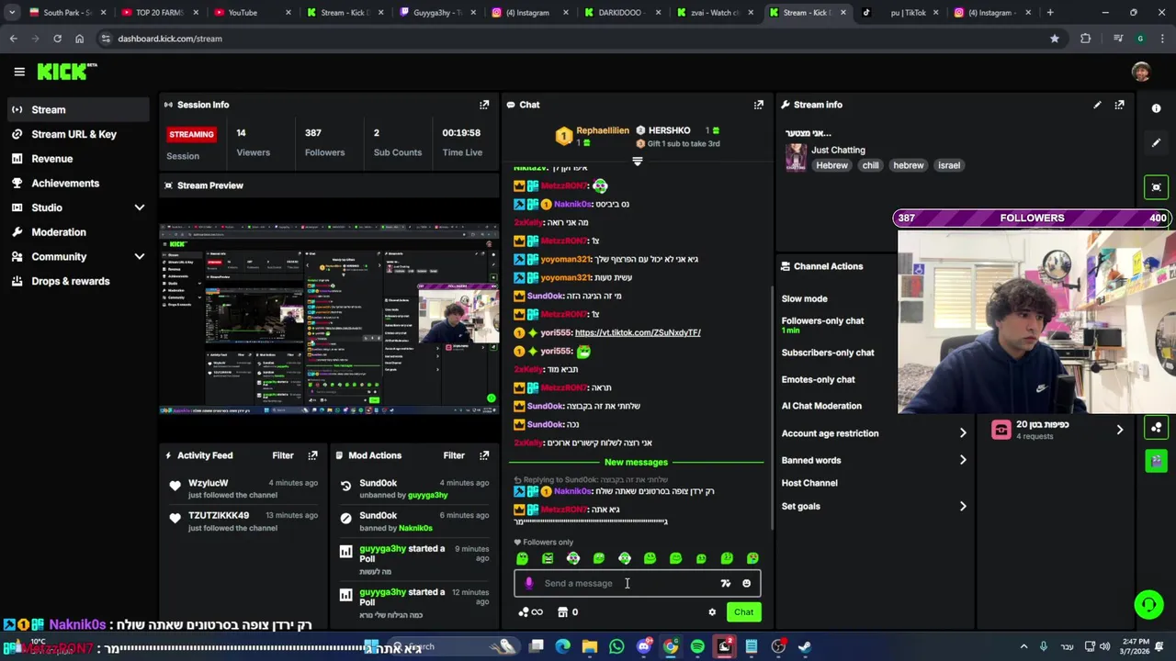The height and width of the screenshot is (661, 1176).
Task: Pop out the Stream info panel
Action: 1119,105
